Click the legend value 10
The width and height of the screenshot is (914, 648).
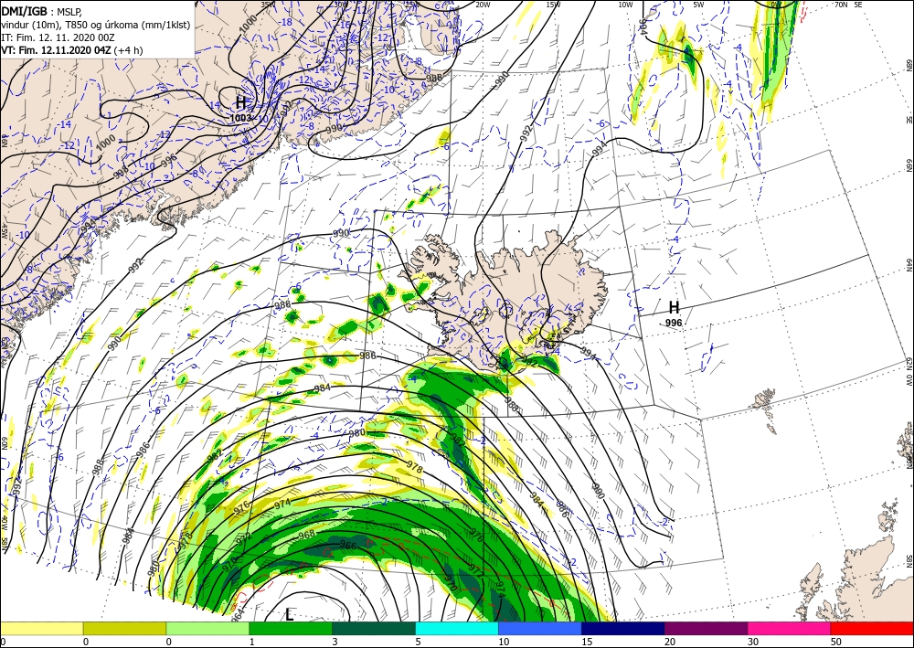tap(503, 642)
